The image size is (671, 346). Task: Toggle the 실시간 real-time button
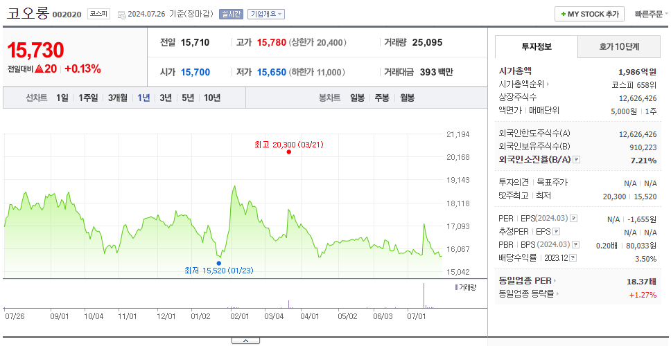click(231, 14)
